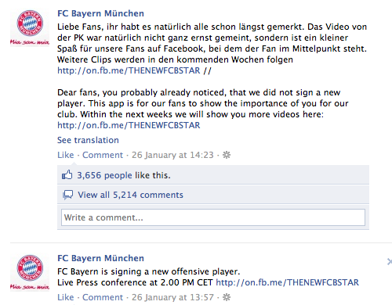392x305 pixels.
Task: Focus the Write a comment field
Action: tap(213, 217)
